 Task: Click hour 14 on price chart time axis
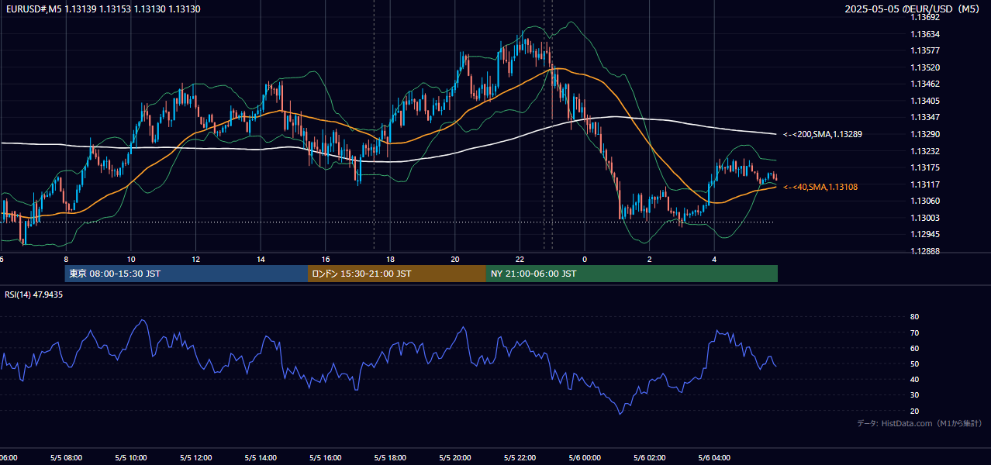point(261,259)
